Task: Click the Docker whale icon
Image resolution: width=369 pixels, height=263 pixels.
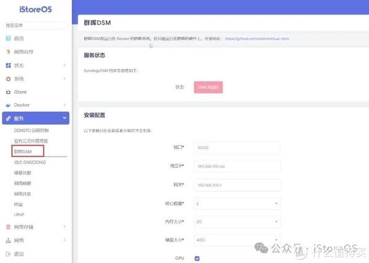Action: [x=8, y=105]
